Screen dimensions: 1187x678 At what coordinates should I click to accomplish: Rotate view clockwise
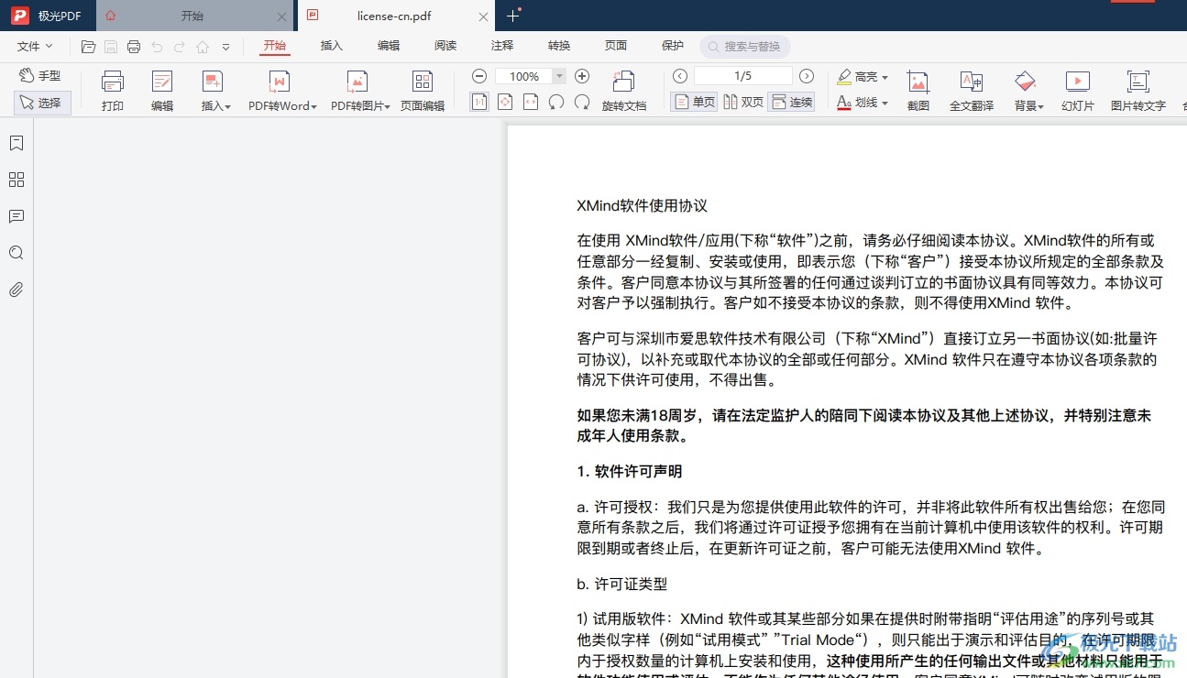(582, 102)
